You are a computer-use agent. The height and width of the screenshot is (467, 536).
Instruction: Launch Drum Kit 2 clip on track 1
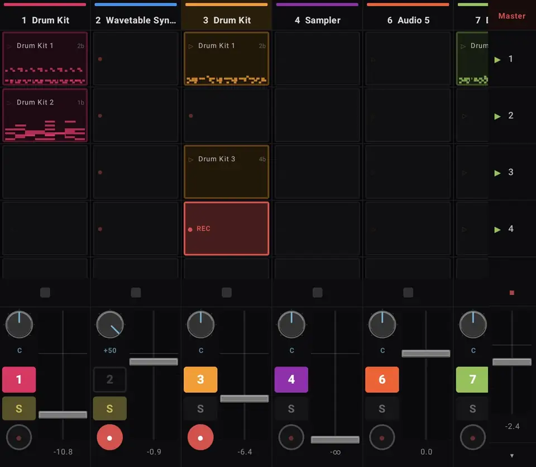coord(9,103)
